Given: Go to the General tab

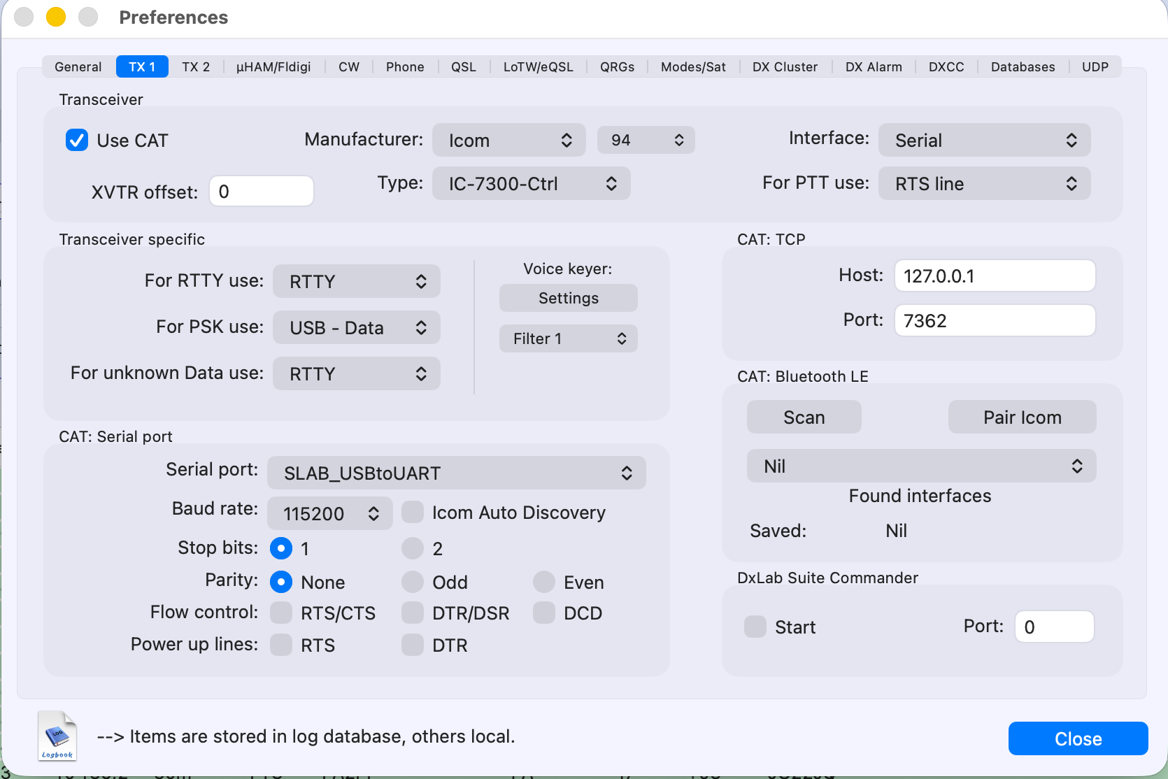Looking at the screenshot, I should pos(78,67).
